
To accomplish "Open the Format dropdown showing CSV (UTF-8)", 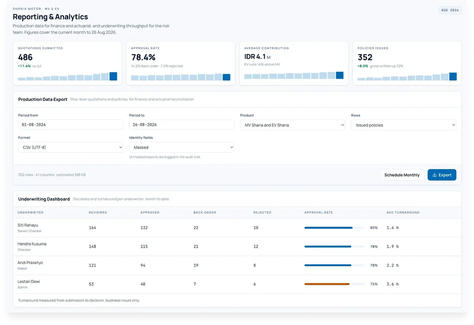I will click(x=70, y=147).
